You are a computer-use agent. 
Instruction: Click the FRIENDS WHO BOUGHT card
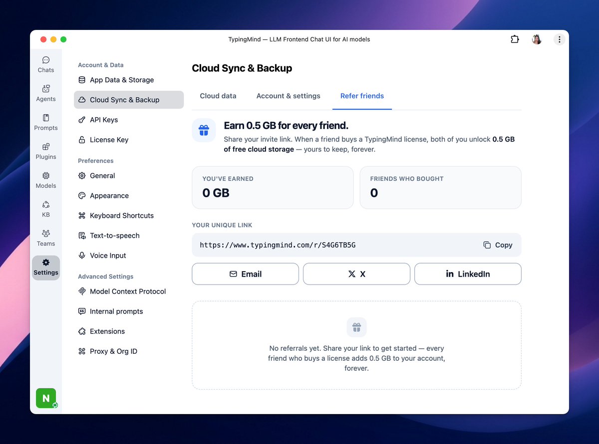(x=440, y=187)
